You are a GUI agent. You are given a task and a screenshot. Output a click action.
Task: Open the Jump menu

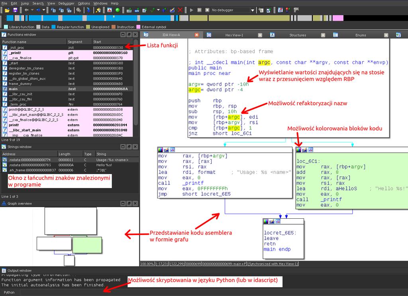tap(25, 3)
